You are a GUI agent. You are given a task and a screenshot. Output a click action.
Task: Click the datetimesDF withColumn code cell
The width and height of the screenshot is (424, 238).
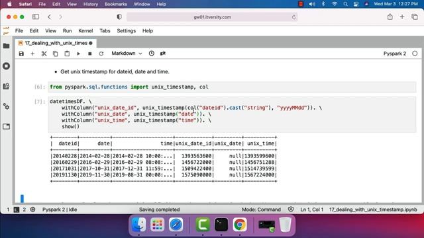232,114
